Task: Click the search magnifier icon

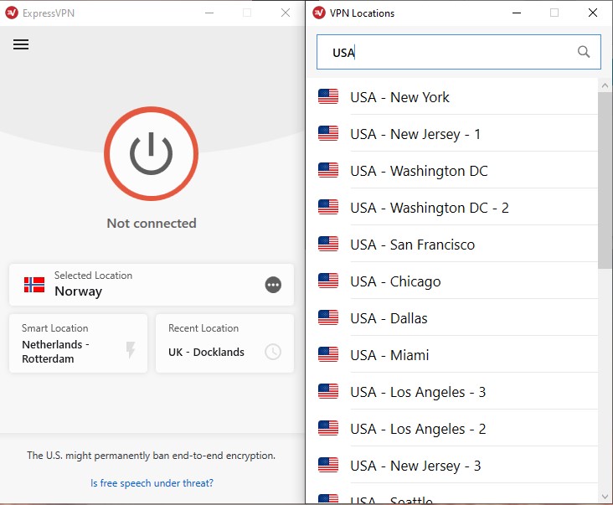Action: point(584,52)
